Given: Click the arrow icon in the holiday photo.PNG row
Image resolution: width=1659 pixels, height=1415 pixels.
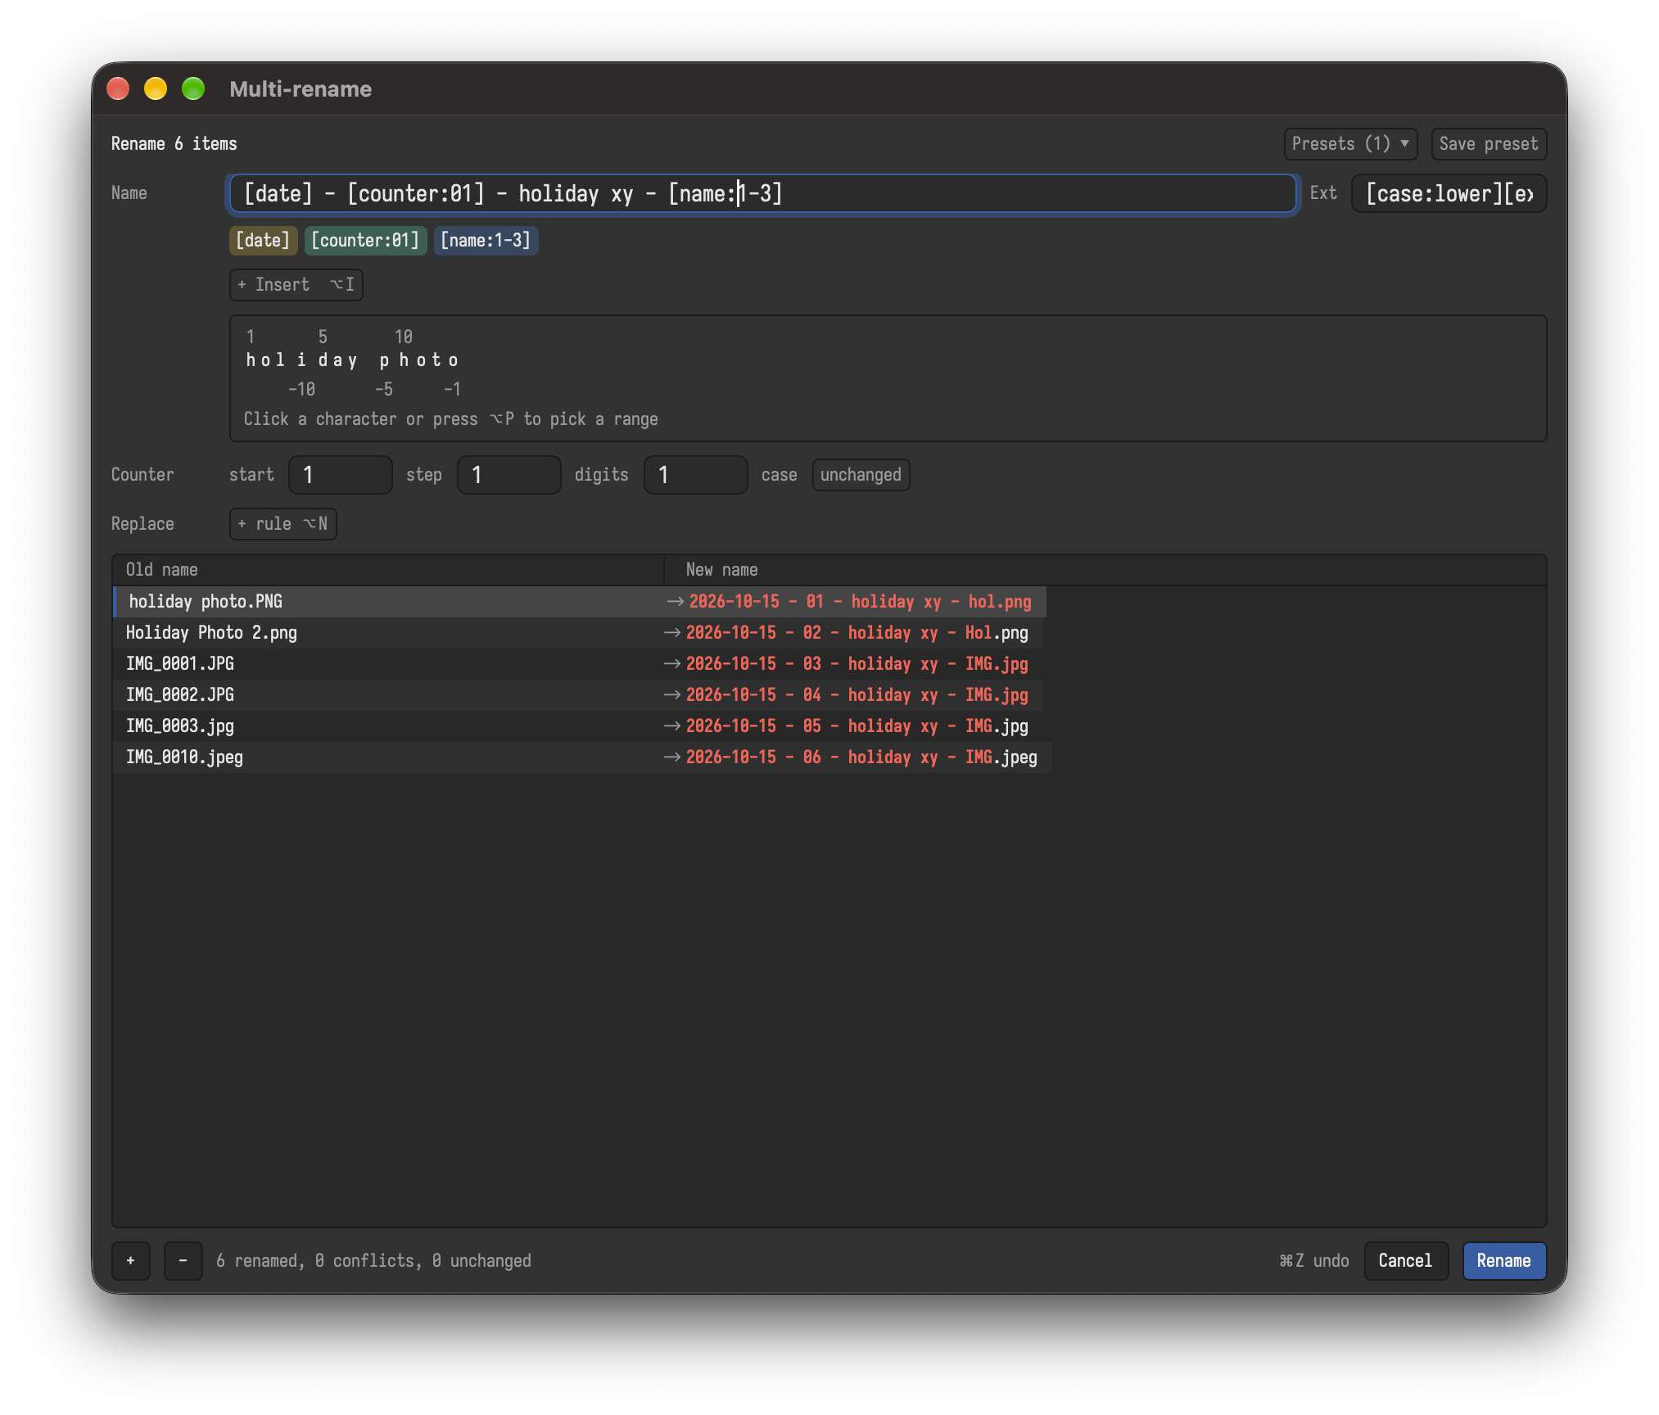Looking at the screenshot, I should pyautogui.click(x=676, y=602).
